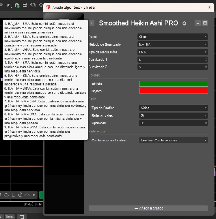Screen dimensions: 216x219
Task: Open the terminal prompt icon in chart toolbar
Action: click(x=13, y=195)
